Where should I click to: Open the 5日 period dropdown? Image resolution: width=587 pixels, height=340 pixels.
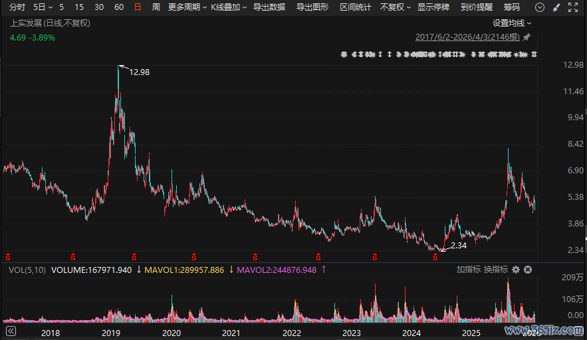43,7
